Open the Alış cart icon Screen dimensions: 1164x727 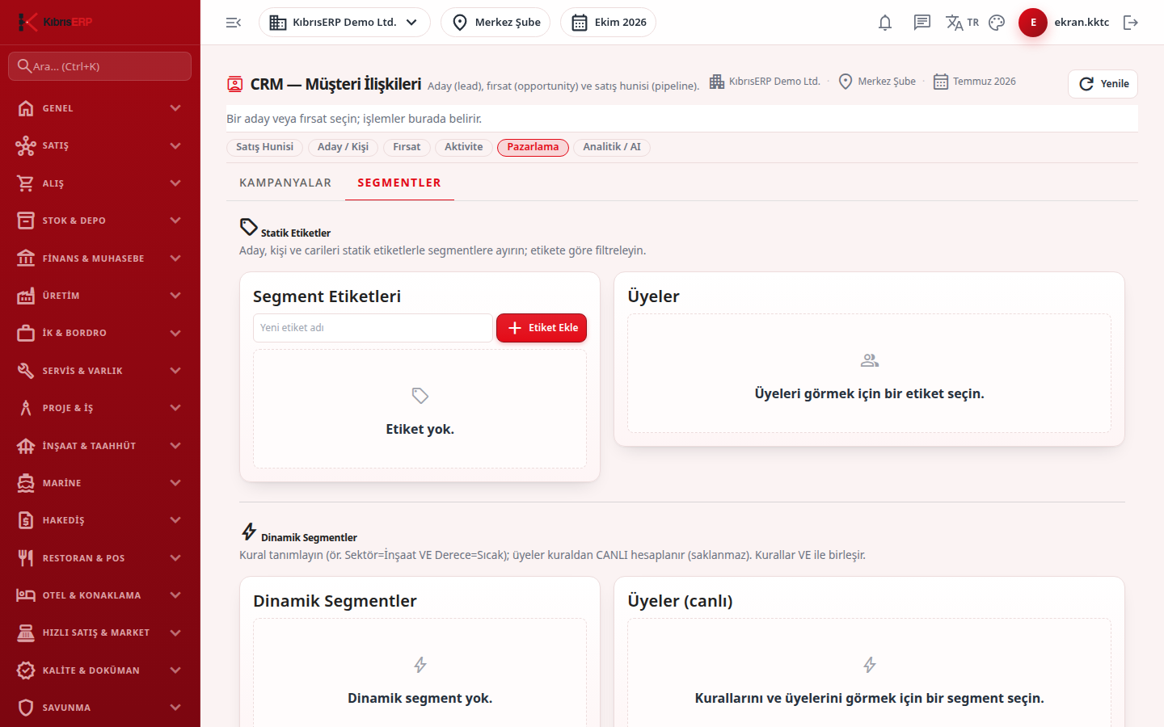coord(26,183)
